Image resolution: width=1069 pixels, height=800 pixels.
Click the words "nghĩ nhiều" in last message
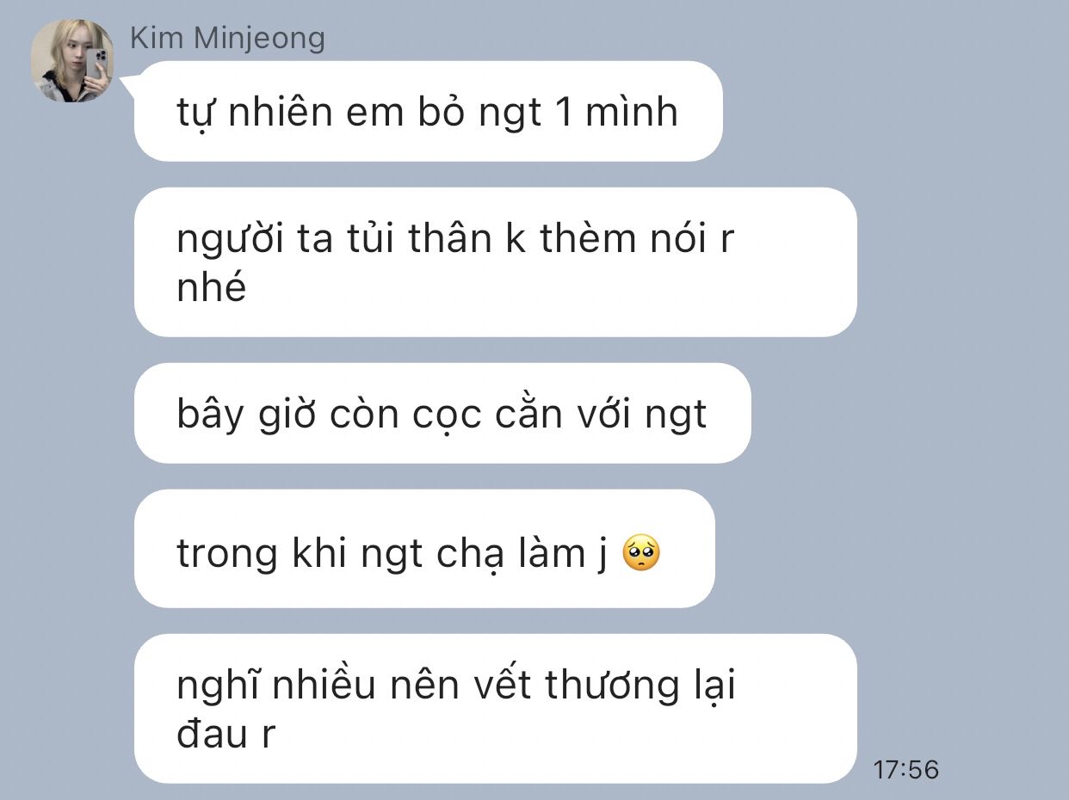276,686
